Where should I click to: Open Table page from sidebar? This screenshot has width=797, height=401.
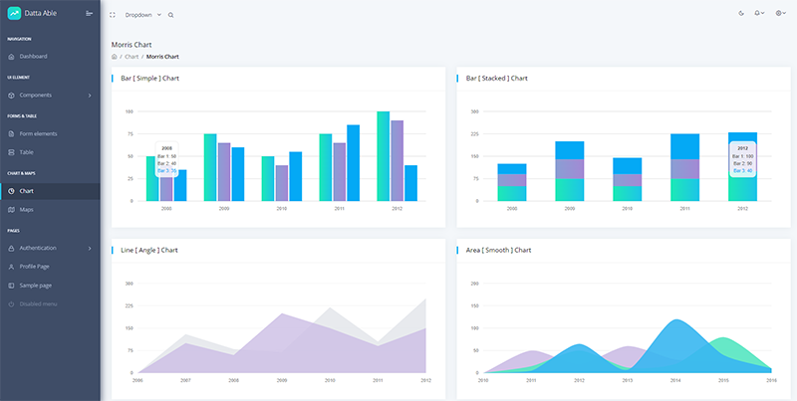click(x=50, y=152)
